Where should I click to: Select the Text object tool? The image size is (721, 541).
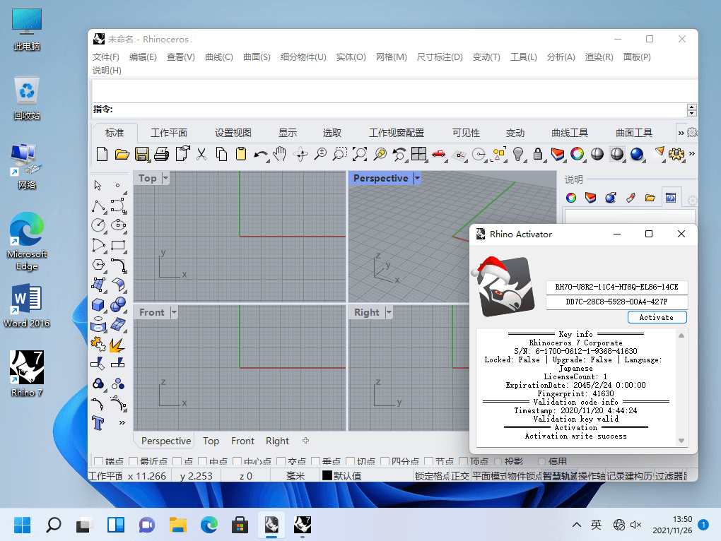click(x=98, y=423)
